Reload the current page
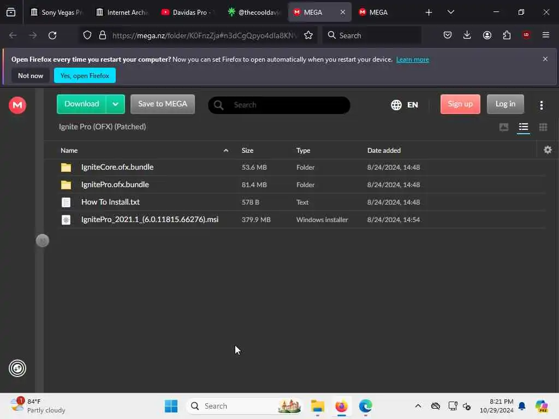This screenshot has width=559, height=419. pos(52,35)
